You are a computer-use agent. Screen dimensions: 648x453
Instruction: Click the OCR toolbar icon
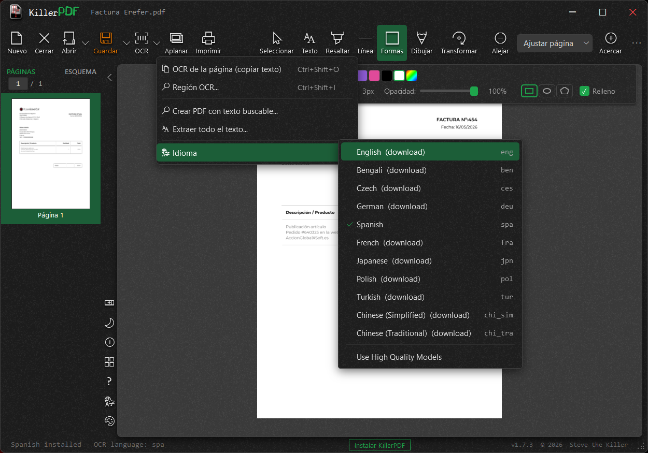pos(142,43)
